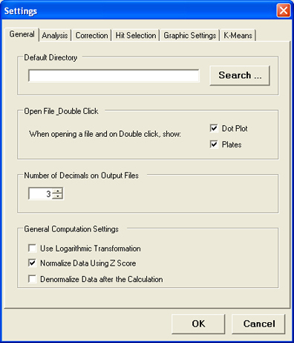Close the Settings window with the red X
The height and width of the screenshot is (343, 294).
(284, 11)
